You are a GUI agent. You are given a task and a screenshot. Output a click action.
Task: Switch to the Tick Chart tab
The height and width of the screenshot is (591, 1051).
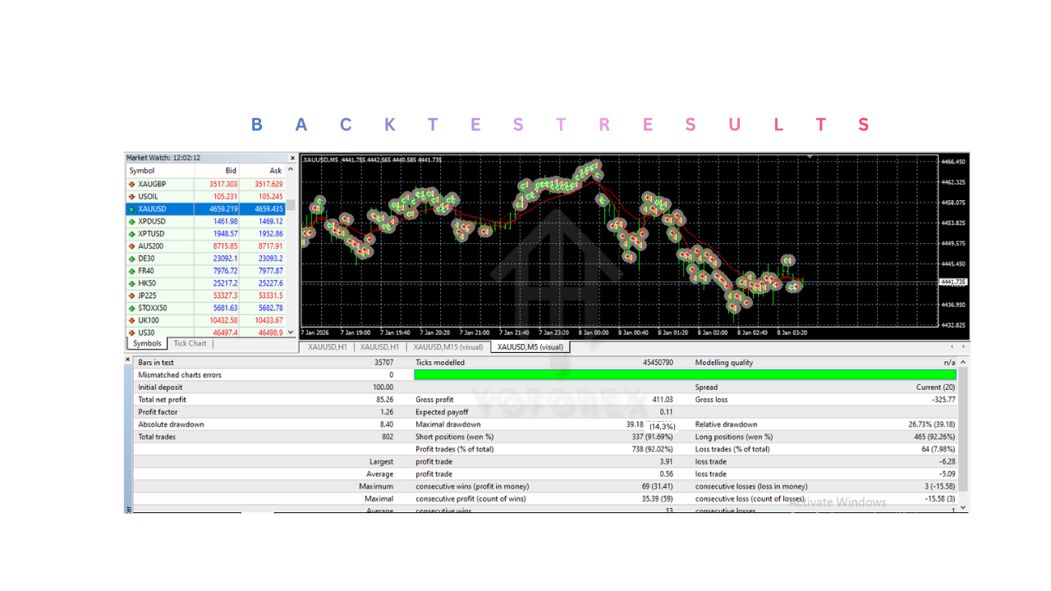click(189, 343)
